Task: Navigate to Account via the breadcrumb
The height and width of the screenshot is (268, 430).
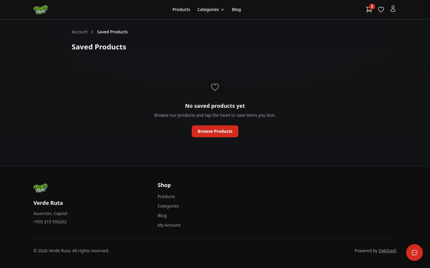Action: click(79, 32)
